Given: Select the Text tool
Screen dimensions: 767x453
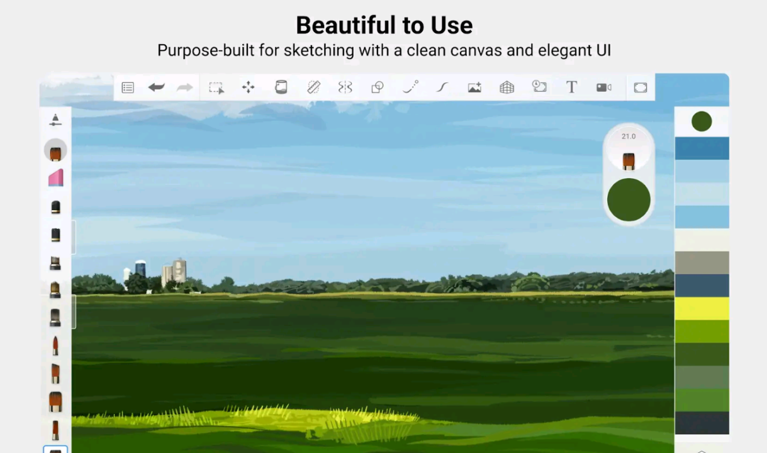Looking at the screenshot, I should [x=571, y=87].
